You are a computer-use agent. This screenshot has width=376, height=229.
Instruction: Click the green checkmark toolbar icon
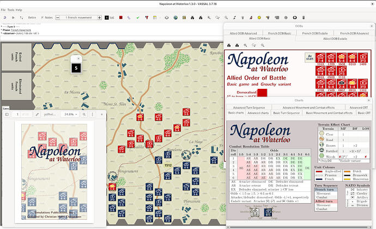click(x=138, y=17)
